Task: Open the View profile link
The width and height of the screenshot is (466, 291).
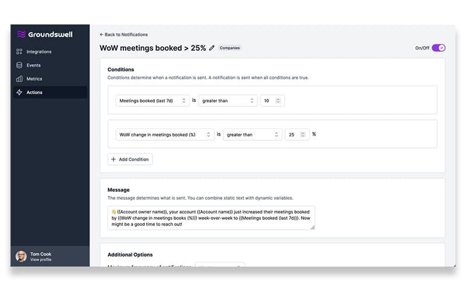Action: point(41,260)
